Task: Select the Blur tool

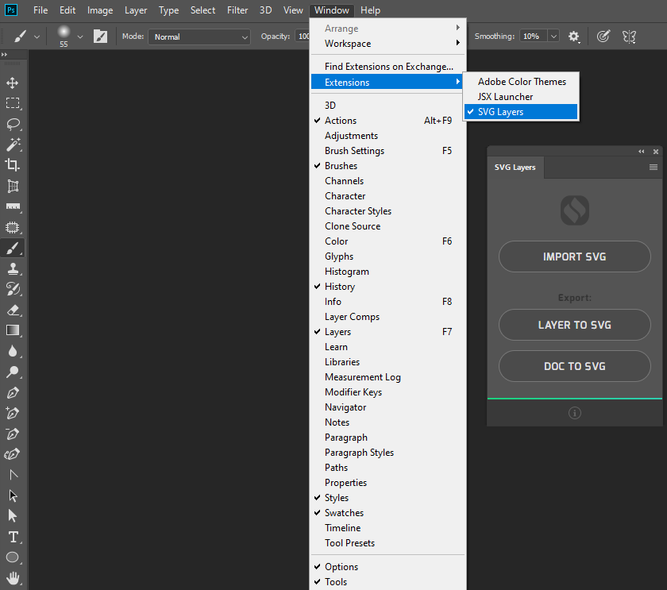Action: click(13, 351)
